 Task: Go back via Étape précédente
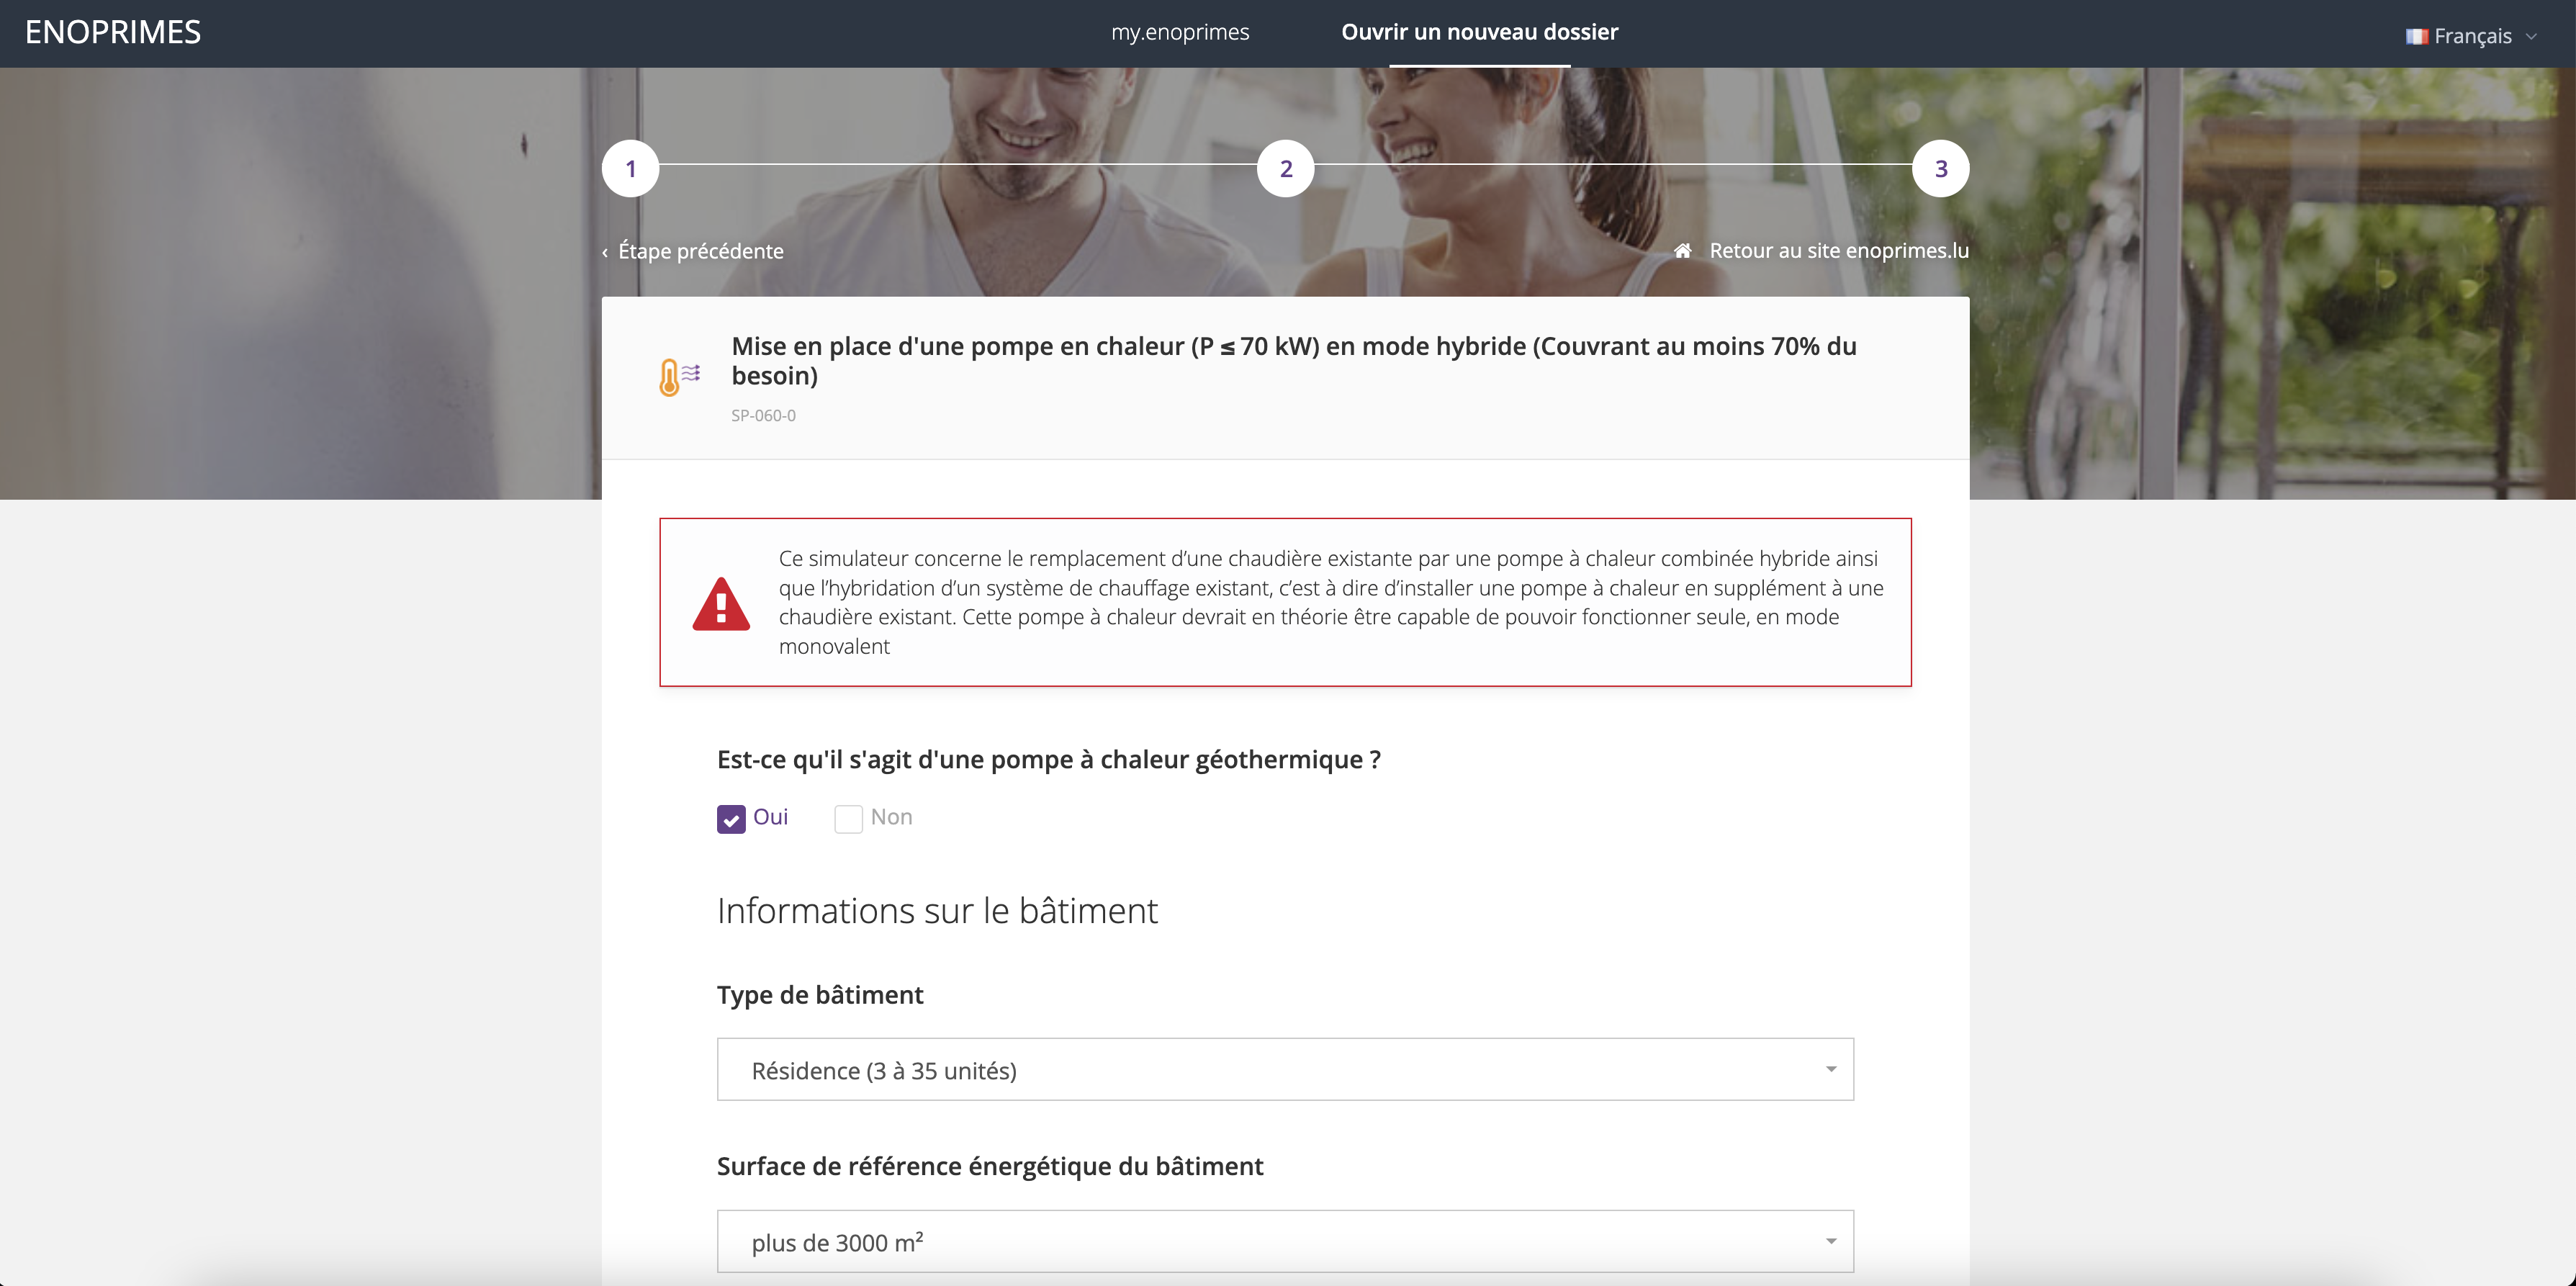700,251
